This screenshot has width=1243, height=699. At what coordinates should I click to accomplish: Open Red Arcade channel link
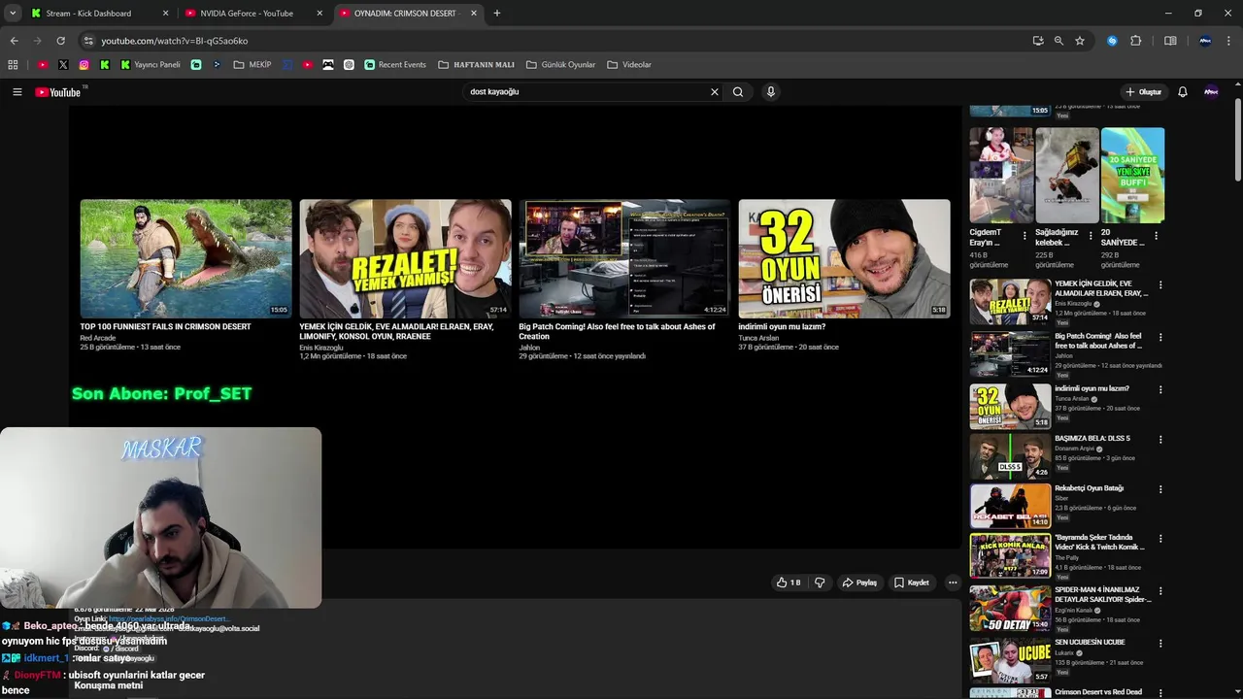click(97, 338)
